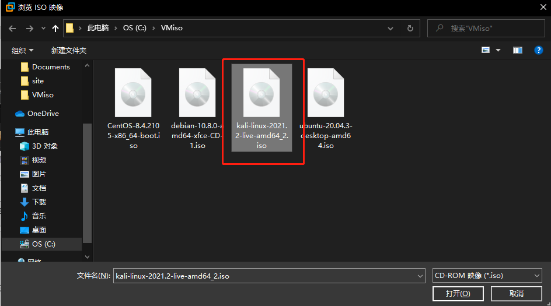
Task: Open 3D 对象 in the sidebar
Action: click(x=39, y=146)
